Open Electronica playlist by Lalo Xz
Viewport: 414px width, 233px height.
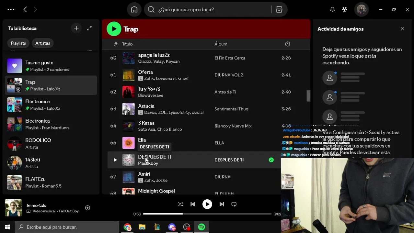point(51,105)
